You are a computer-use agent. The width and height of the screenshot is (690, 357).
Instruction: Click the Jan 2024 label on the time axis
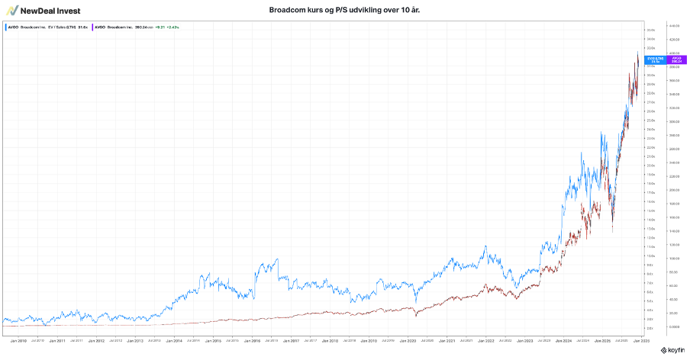coord(563,340)
